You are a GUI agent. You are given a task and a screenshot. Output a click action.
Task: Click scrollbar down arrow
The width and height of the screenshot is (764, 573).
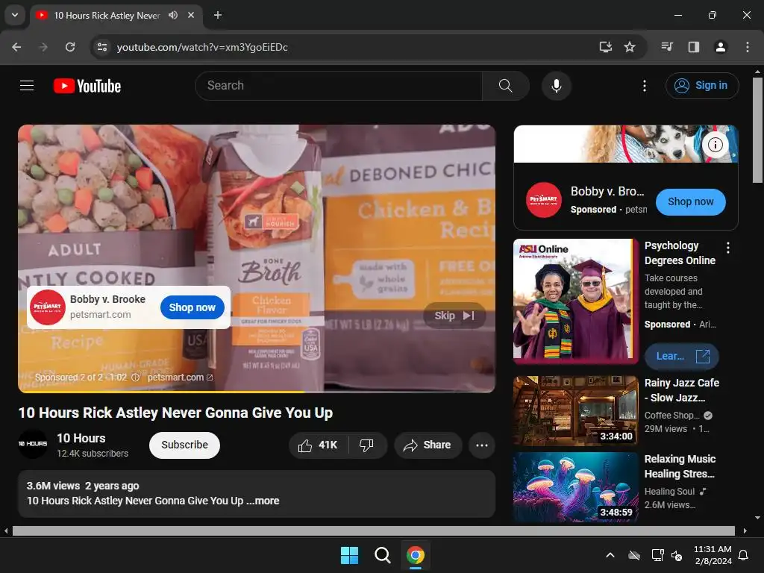(757, 518)
